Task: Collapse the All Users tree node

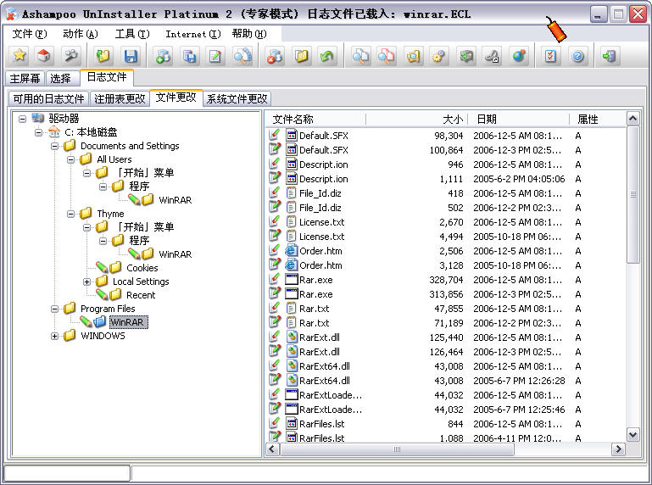Action: (70, 159)
